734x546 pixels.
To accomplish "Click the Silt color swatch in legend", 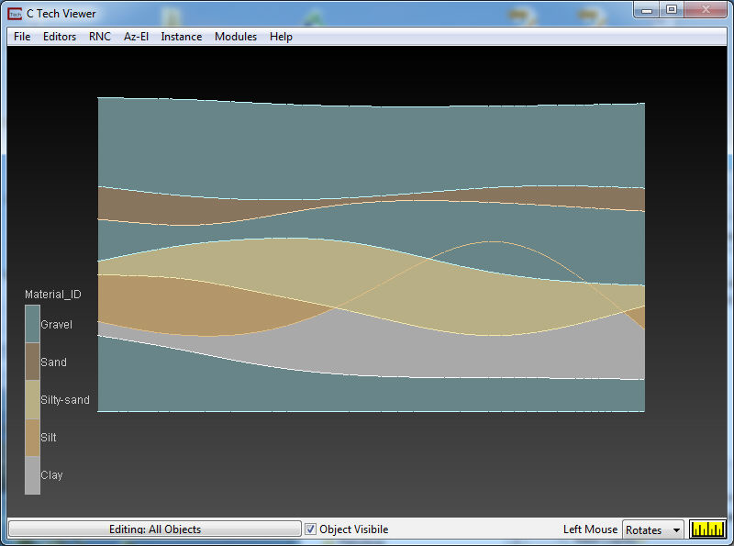I will click(x=32, y=438).
